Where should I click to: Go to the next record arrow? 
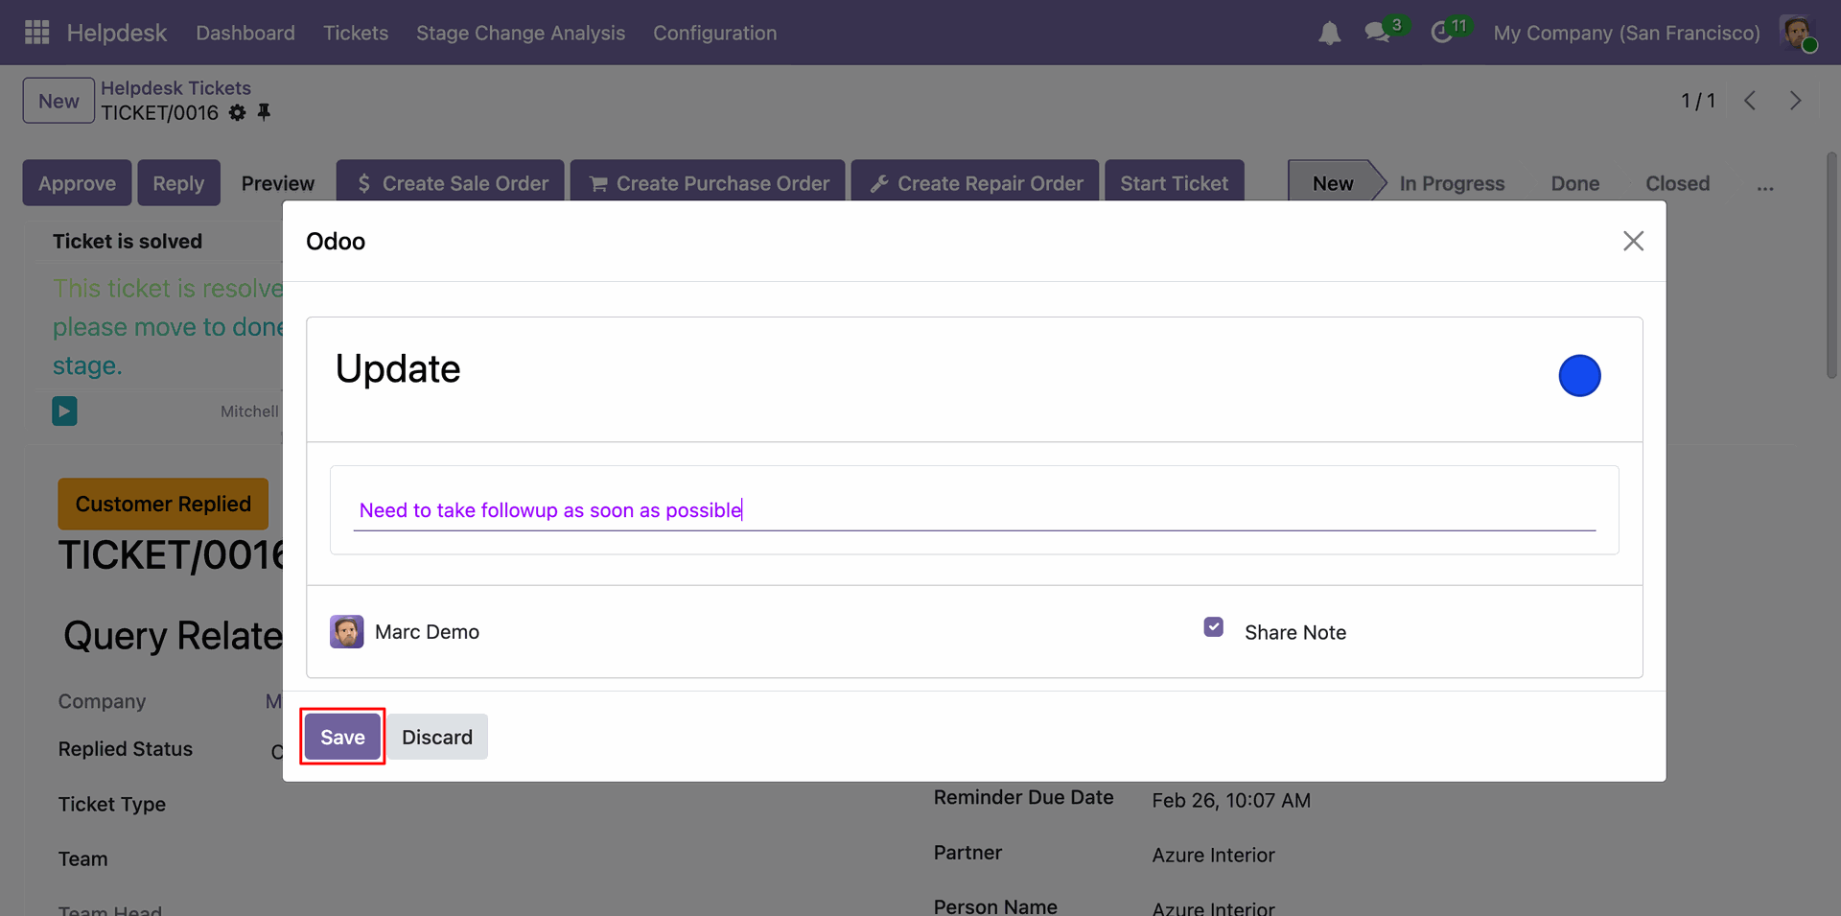tap(1796, 101)
